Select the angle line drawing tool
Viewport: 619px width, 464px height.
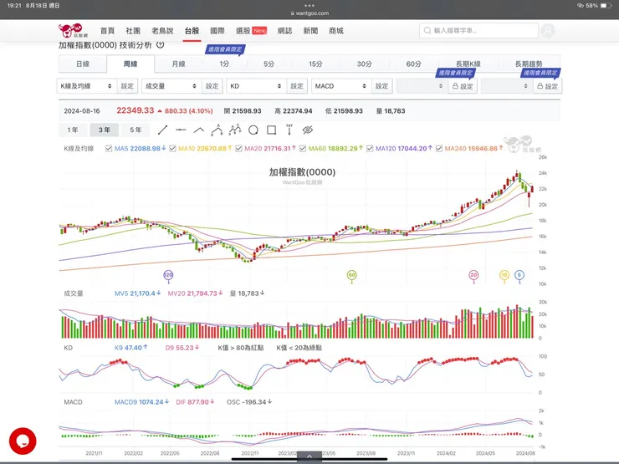pos(199,130)
